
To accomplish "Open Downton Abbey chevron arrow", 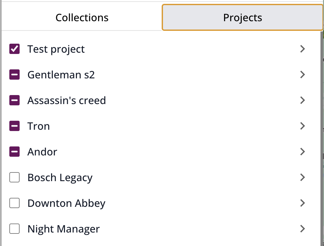I will point(302,203).
